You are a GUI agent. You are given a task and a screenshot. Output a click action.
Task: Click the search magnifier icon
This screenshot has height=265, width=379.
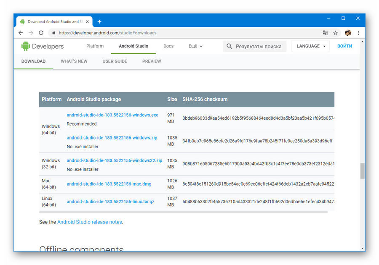point(229,46)
